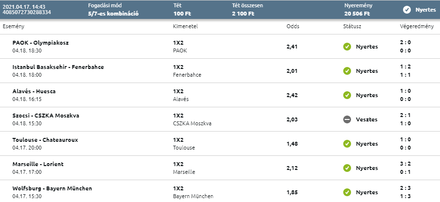The height and width of the screenshot is (202, 440).
Task: Click the bet slip ID 4085072730288334
Action: (x=27, y=12)
